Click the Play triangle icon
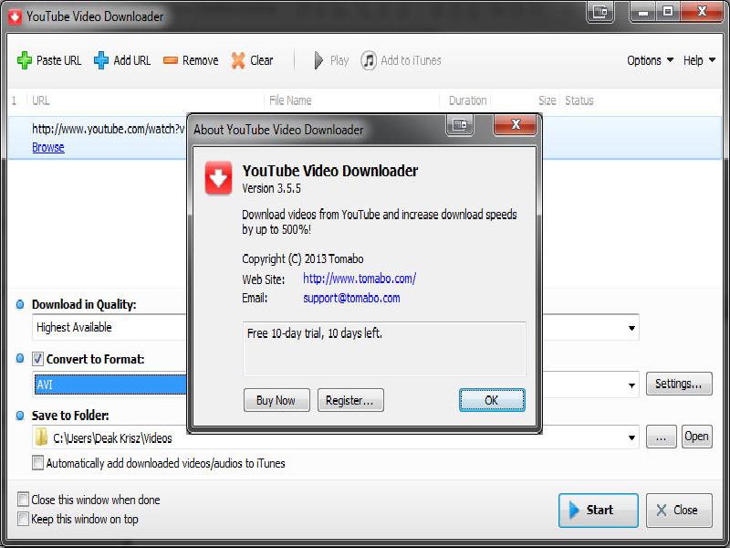Image resolution: width=730 pixels, height=548 pixels. click(x=318, y=60)
